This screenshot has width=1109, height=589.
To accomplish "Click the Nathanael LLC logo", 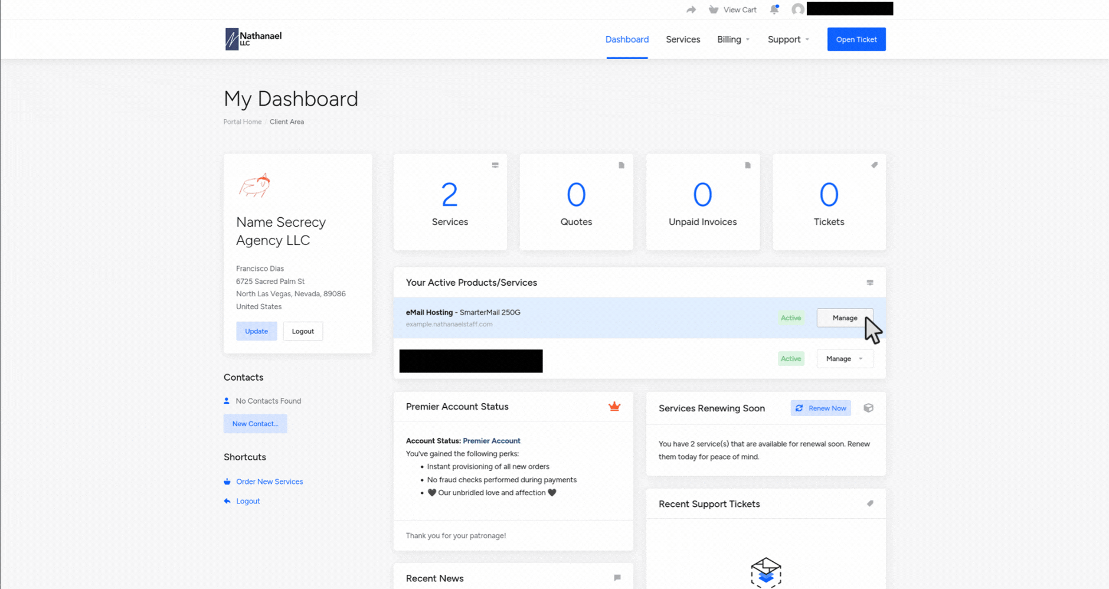I will pos(254,39).
